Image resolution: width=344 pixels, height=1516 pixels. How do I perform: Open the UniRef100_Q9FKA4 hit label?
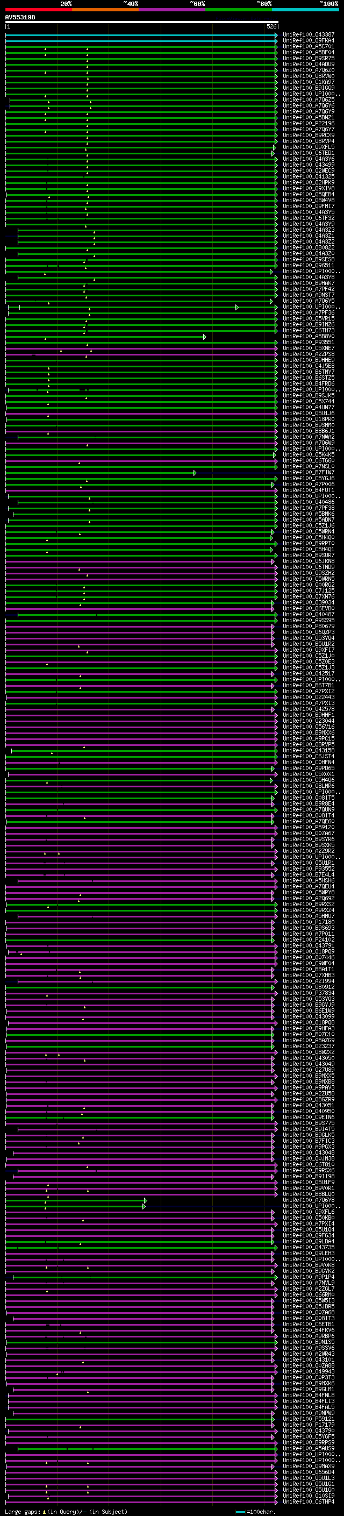tap(308, 41)
